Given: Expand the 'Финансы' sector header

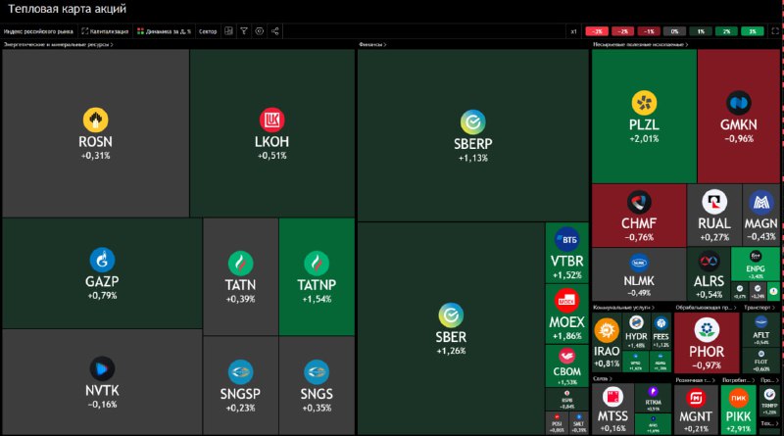Looking at the screenshot, I should (x=372, y=44).
